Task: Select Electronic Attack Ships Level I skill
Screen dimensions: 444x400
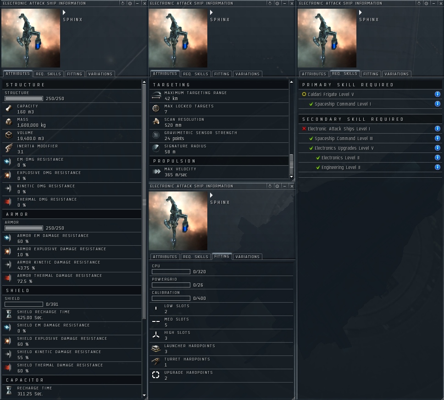Action: pyautogui.click(x=339, y=129)
